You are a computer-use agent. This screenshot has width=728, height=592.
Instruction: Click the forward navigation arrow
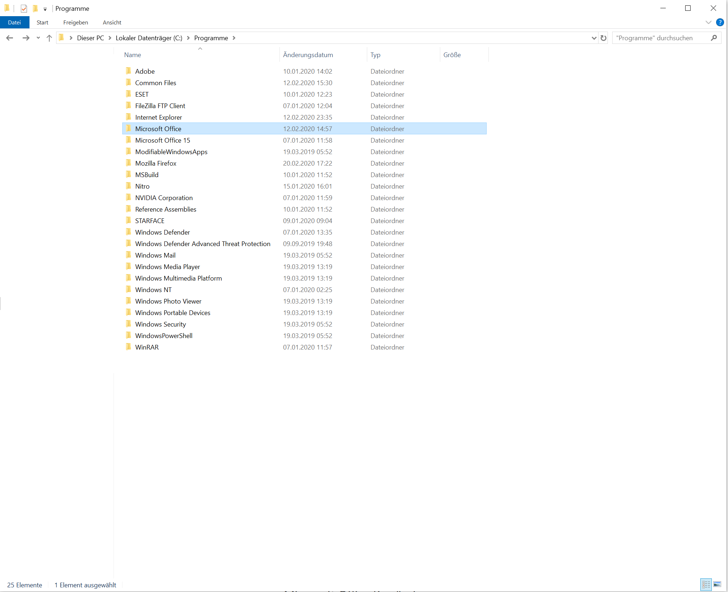[x=26, y=38]
